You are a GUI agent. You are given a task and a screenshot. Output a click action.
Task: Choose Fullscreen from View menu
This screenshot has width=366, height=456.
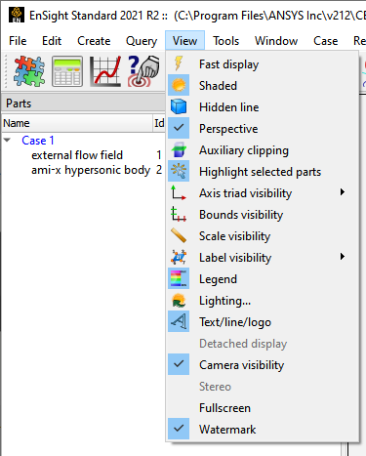point(263,408)
